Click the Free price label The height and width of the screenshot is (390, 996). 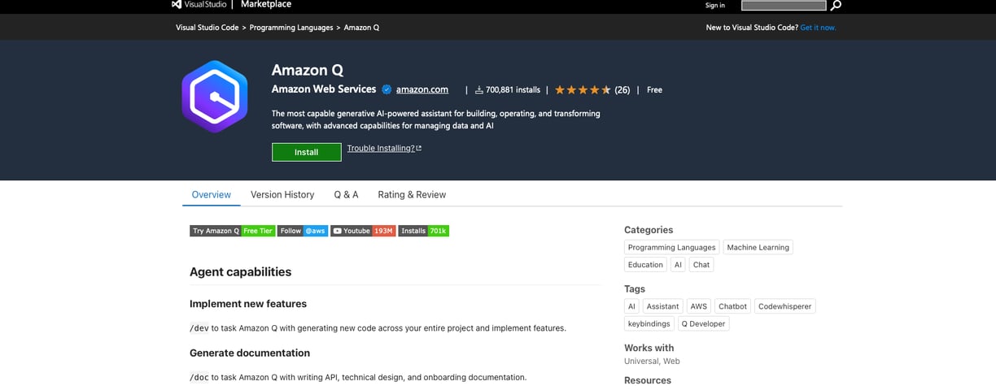(654, 90)
